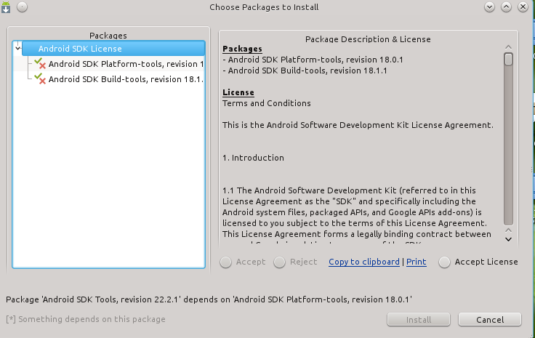Click the round window menu button in title bar
Viewport: 535px width, 338px height.
pyautogui.click(x=21, y=7)
